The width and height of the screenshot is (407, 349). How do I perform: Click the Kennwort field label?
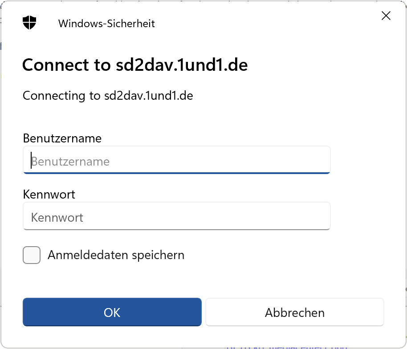click(49, 195)
